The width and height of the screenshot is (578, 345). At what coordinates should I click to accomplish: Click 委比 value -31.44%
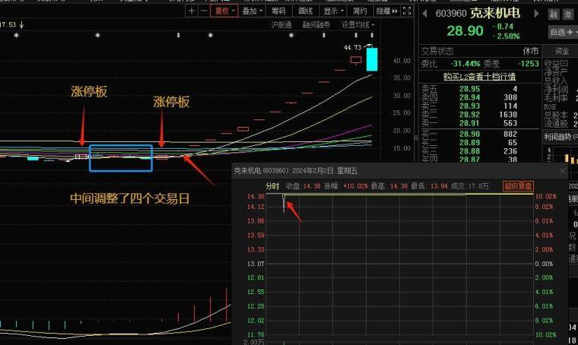coord(465,64)
